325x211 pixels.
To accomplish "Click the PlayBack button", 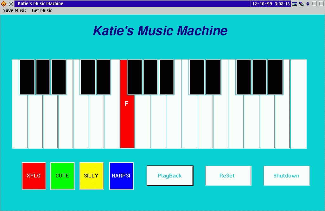I will (x=170, y=176).
